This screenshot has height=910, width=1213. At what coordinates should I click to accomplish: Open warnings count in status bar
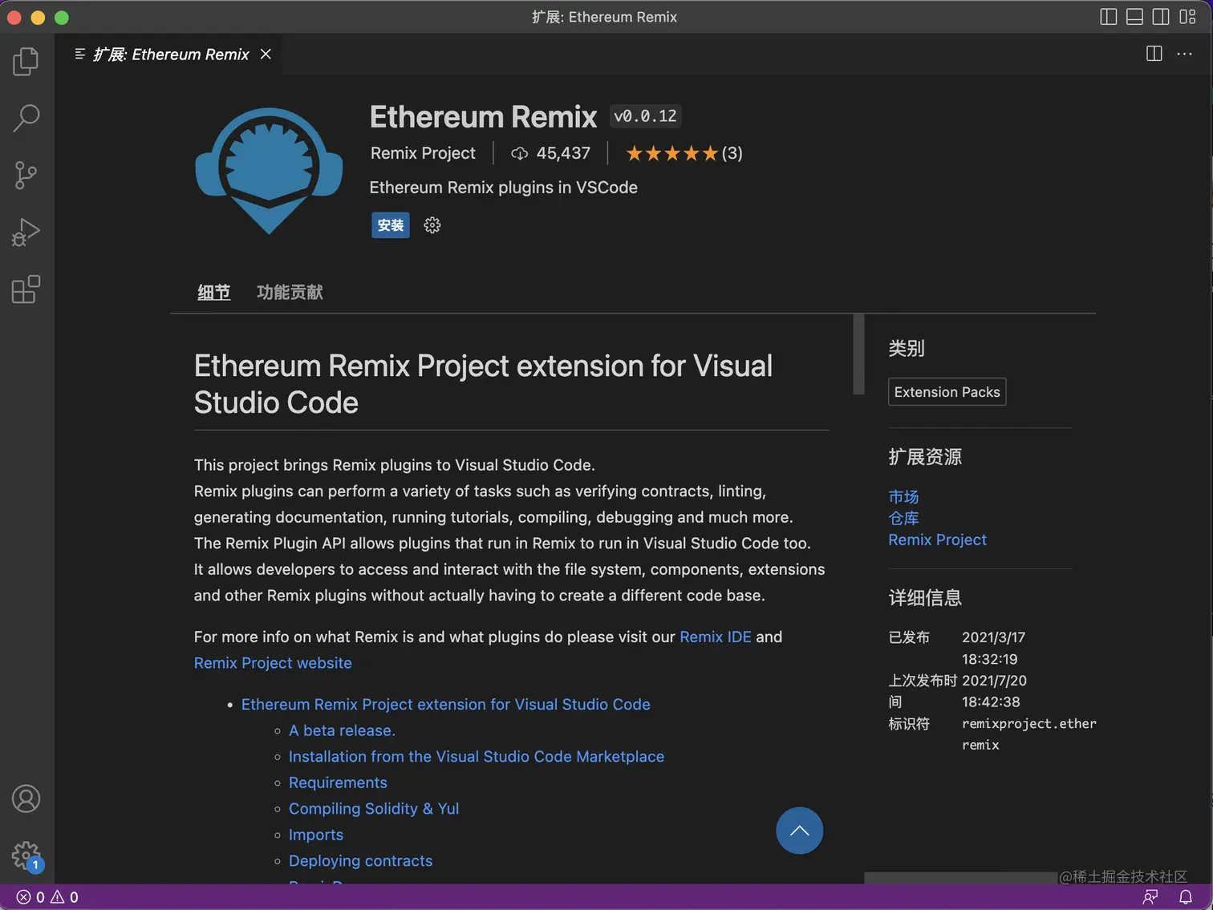point(64,897)
